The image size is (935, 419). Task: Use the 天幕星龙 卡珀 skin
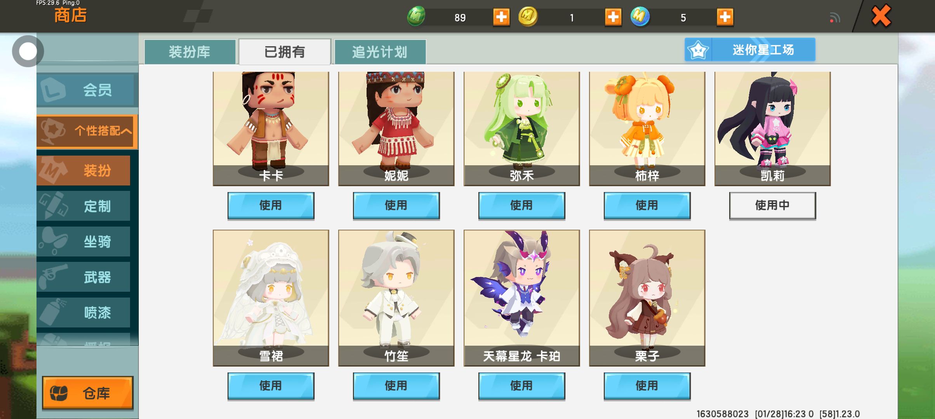pos(521,386)
